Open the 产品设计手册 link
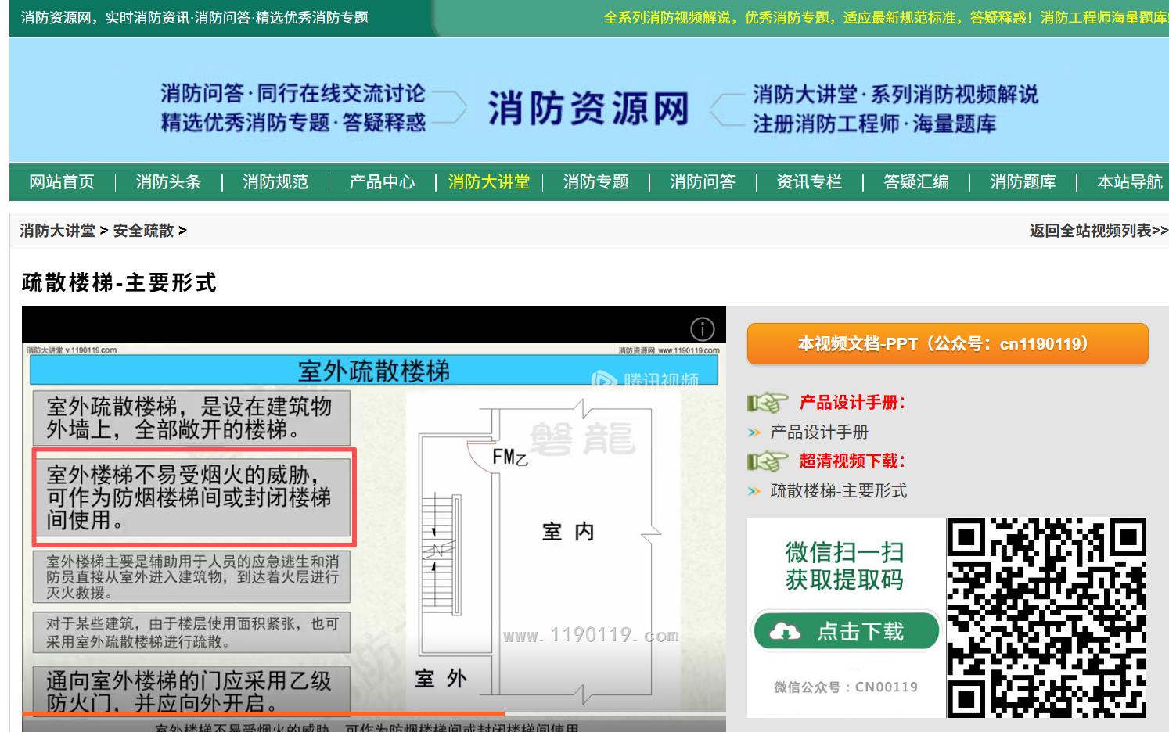Image resolution: width=1169 pixels, height=732 pixels. pyautogui.click(x=819, y=432)
